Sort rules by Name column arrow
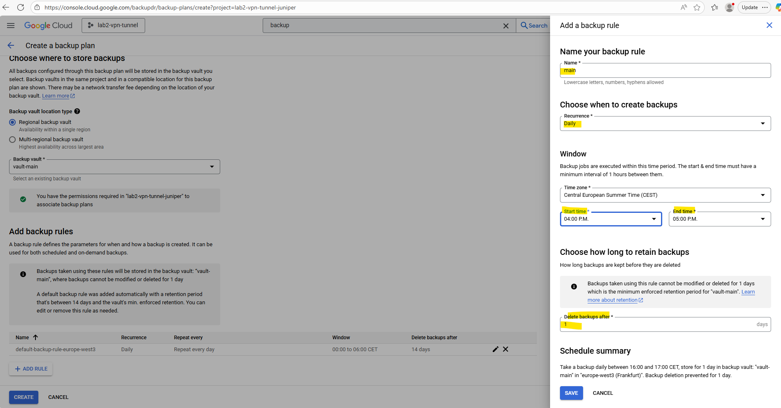 (x=35, y=338)
